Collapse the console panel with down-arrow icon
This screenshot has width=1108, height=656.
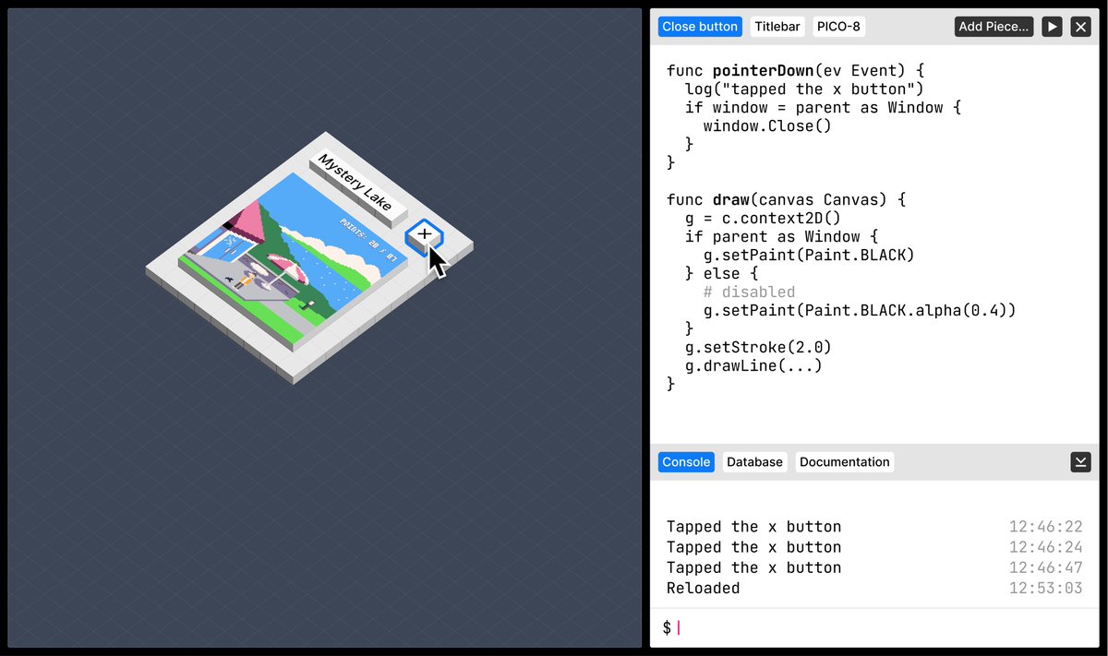pyautogui.click(x=1080, y=462)
